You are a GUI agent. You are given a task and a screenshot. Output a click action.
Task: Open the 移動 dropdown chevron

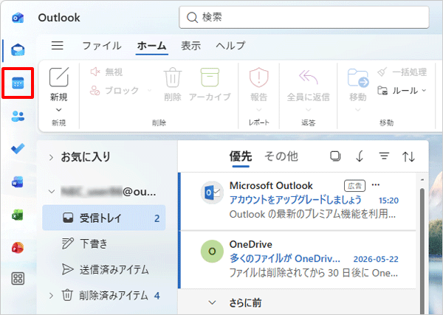358,109
